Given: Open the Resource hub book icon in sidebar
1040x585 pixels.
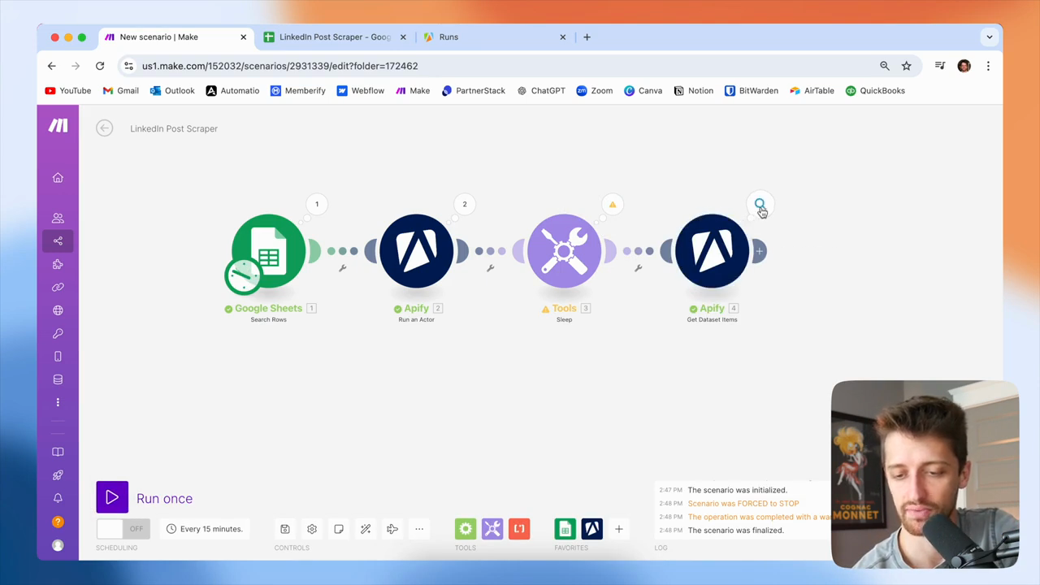Looking at the screenshot, I should tap(58, 452).
